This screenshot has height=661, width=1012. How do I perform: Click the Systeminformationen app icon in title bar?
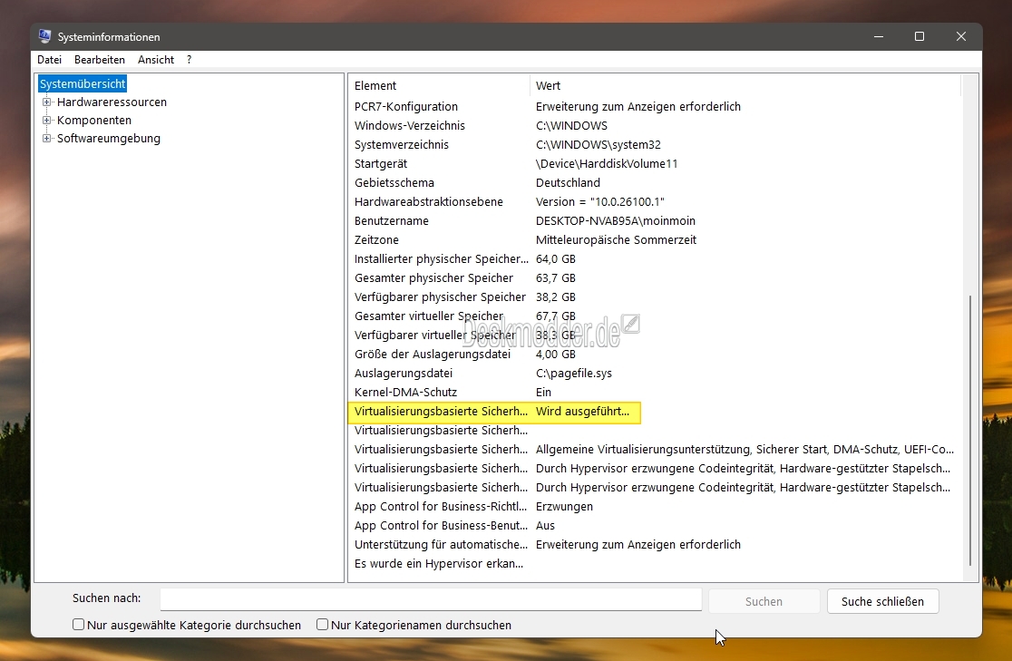pos(44,37)
